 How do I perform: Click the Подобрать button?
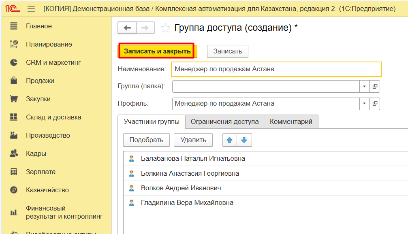146,140
